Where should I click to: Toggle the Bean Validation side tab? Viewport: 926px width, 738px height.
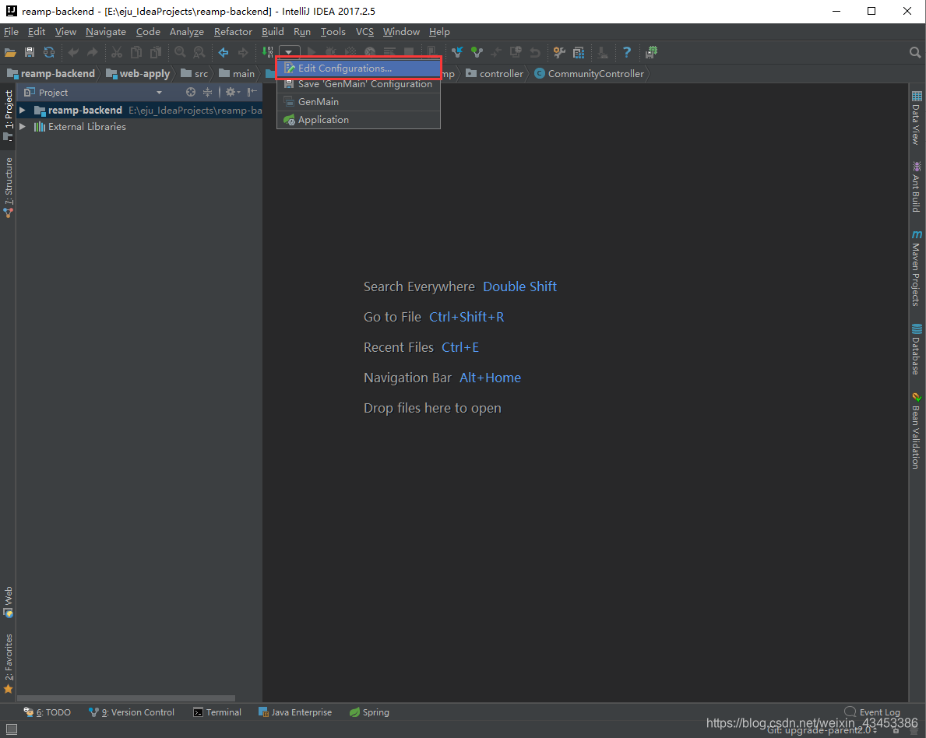click(916, 430)
